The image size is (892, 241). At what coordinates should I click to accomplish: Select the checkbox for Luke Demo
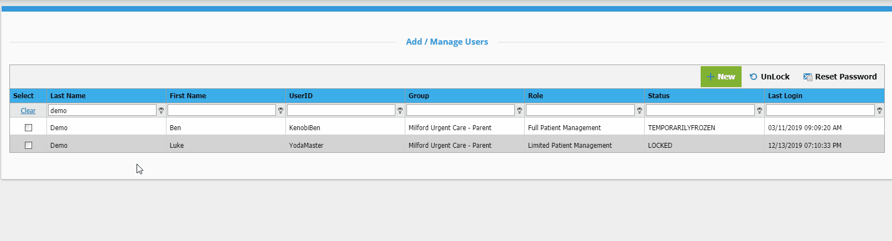point(29,145)
